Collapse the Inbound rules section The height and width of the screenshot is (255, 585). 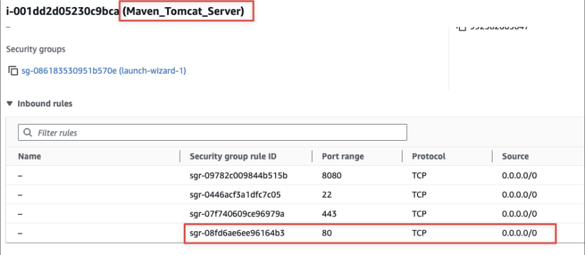tap(10, 104)
